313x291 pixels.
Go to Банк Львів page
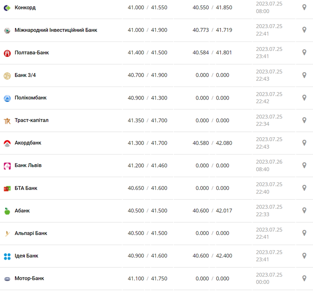tap(28, 165)
